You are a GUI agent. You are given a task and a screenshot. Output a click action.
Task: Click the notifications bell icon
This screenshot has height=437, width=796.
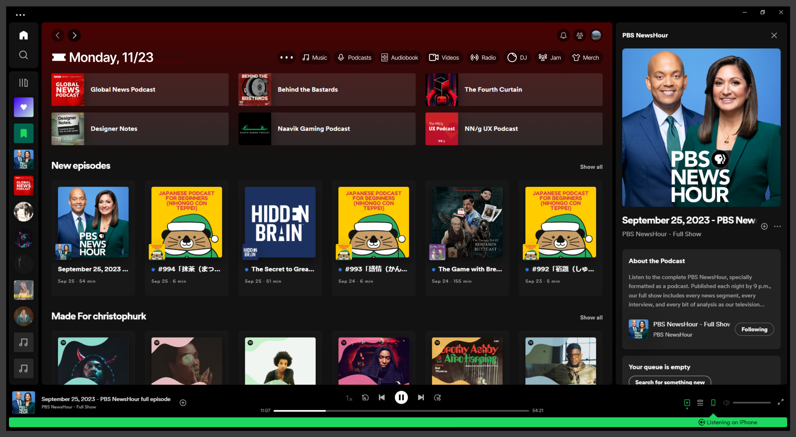(563, 35)
